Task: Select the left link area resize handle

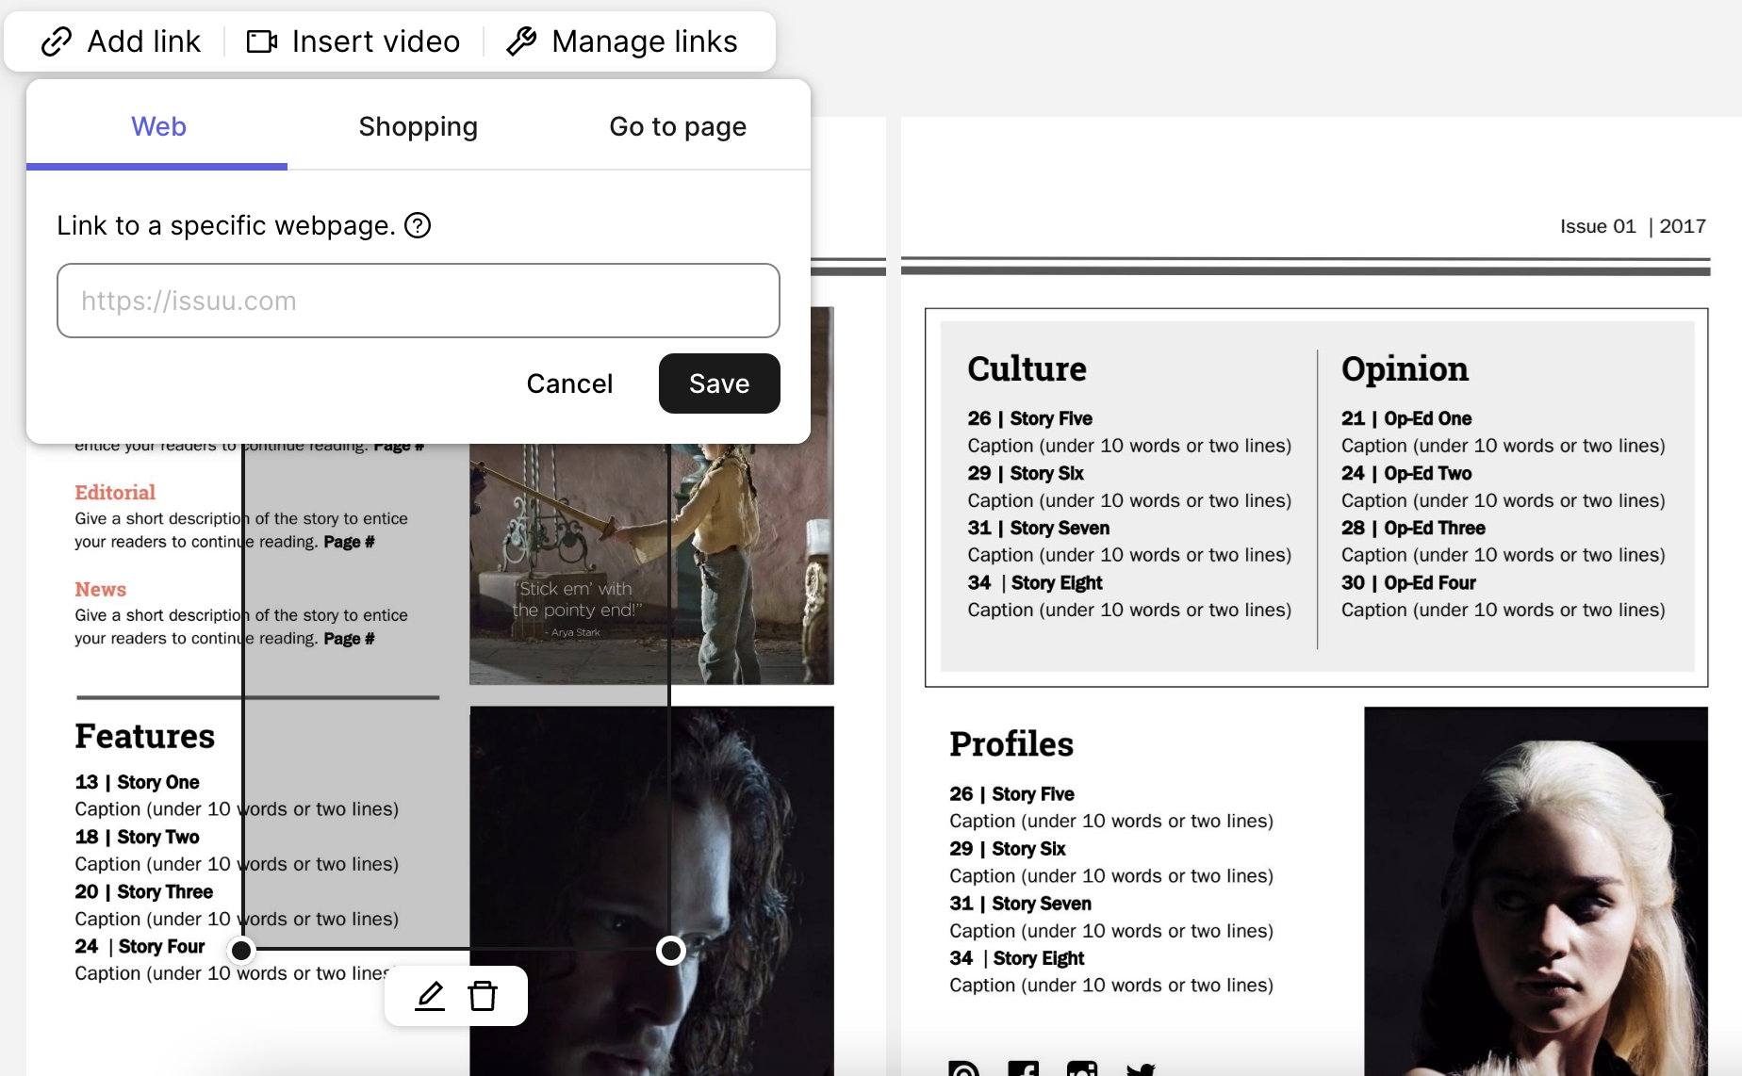Action: (x=241, y=951)
